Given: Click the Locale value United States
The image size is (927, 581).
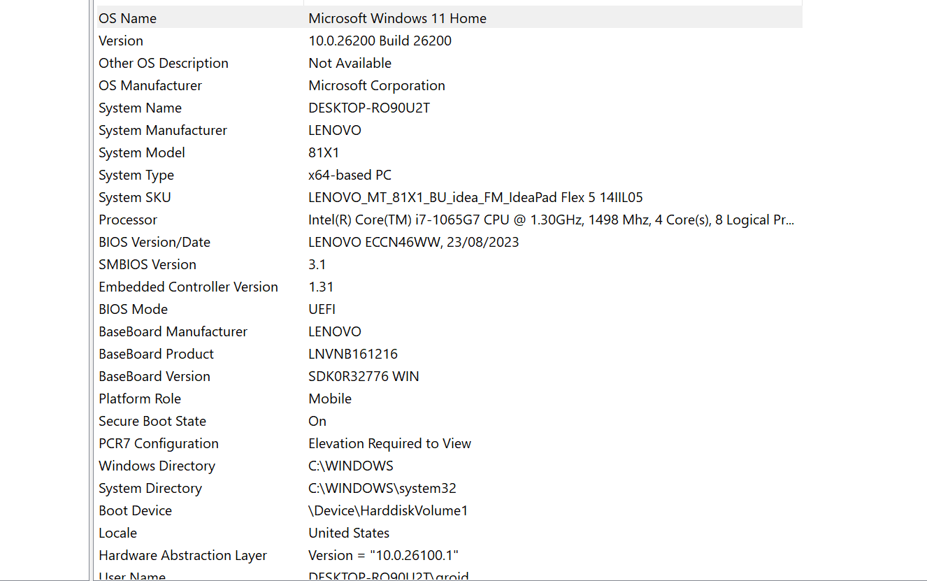Looking at the screenshot, I should point(349,533).
